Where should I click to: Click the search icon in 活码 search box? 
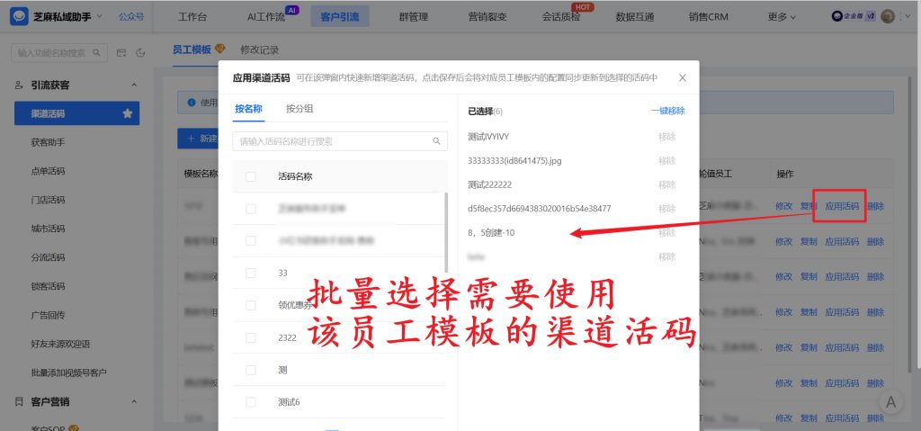pyautogui.click(x=436, y=141)
